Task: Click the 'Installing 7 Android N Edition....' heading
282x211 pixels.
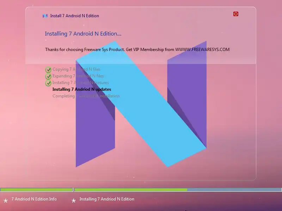Action: 83,34
